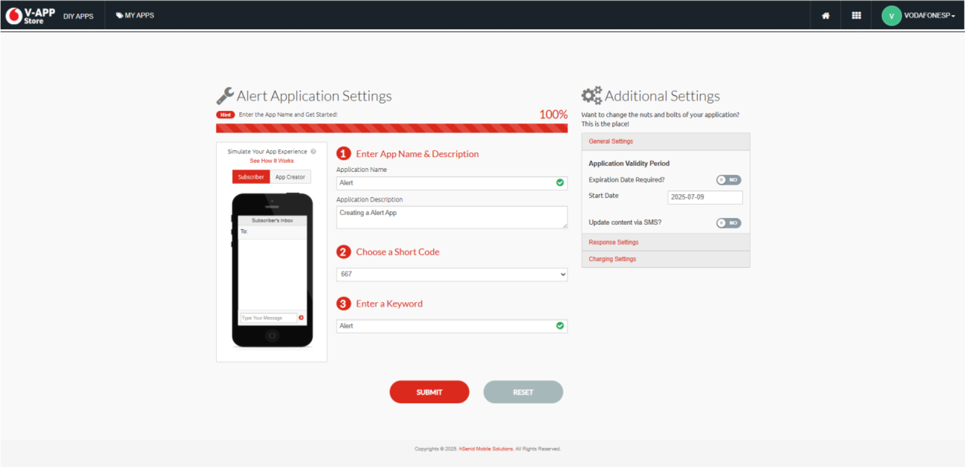This screenshot has width=965, height=467.
Task: Expand the Response Settings section
Action: click(x=613, y=242)
